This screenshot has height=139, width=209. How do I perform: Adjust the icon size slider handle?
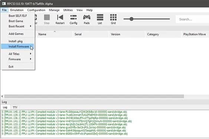tap(131, 19)
